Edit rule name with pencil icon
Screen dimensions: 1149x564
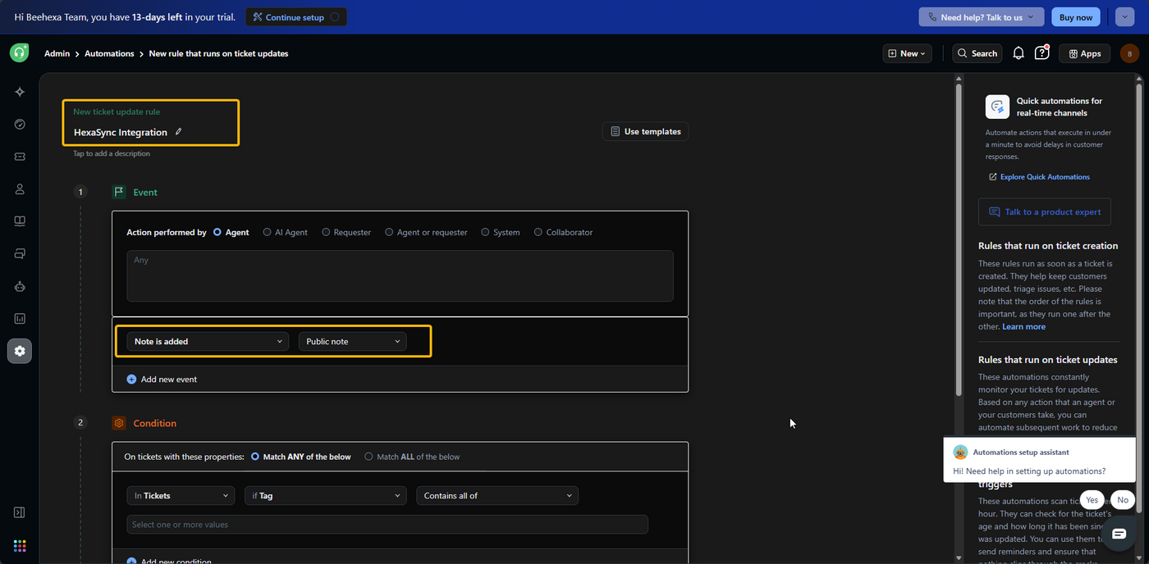[179, 132]
